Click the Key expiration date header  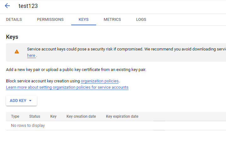pyautogui.click(x=122, y=116)
